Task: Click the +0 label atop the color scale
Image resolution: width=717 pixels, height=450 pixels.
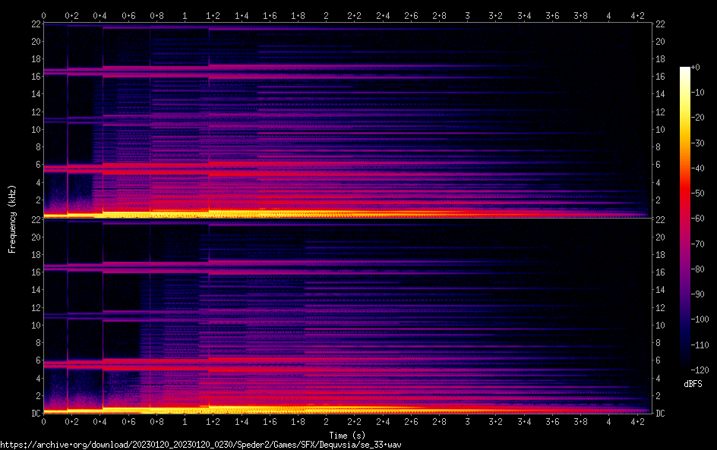Action: [695, 68]
